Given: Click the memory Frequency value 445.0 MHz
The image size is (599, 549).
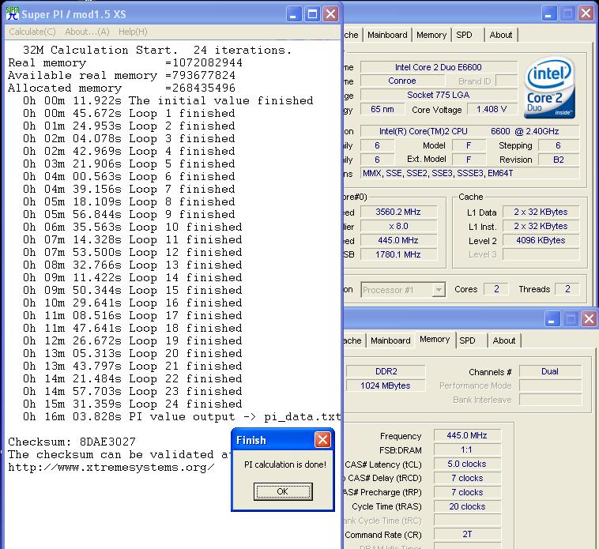Looking at the screenshot, I should [467, 435].
